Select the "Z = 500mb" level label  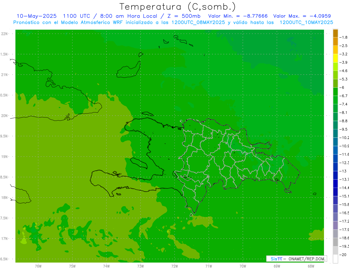(184, 16)
